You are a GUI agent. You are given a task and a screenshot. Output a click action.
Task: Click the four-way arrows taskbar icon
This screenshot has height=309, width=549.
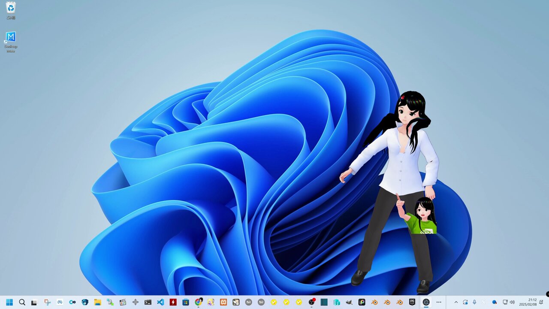(x=135, y=302)
